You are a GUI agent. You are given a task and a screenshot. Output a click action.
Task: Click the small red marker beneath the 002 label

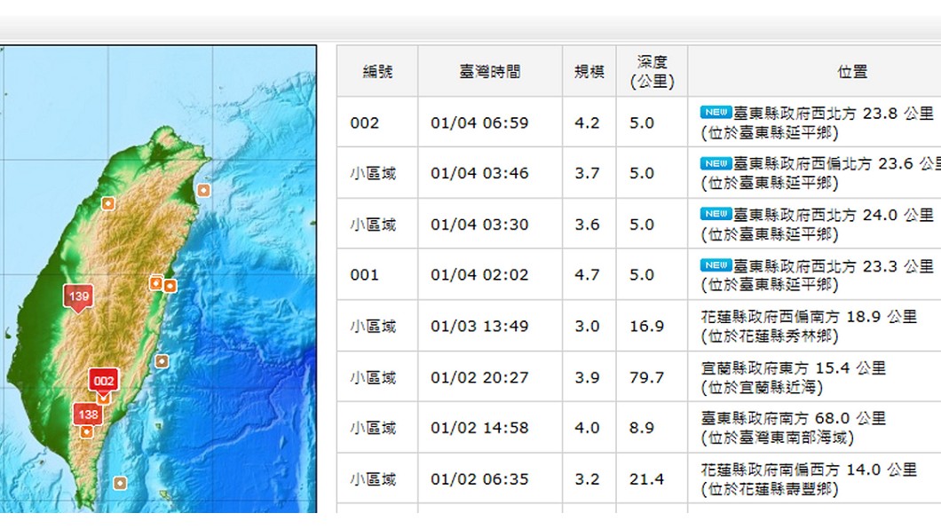103,397
